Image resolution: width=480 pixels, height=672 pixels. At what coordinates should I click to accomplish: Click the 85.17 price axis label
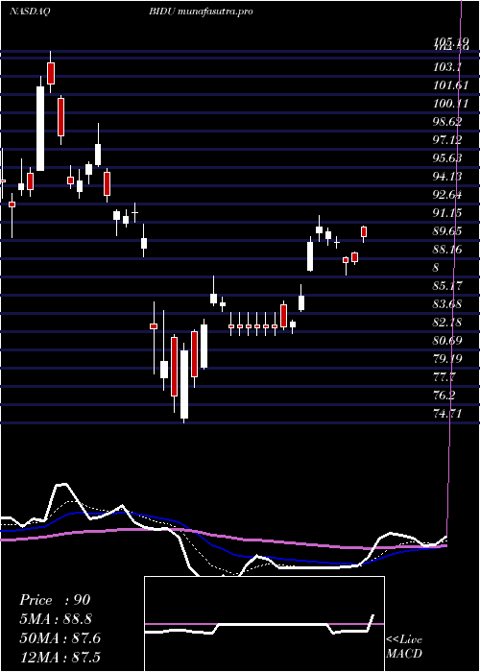(448, 286)
